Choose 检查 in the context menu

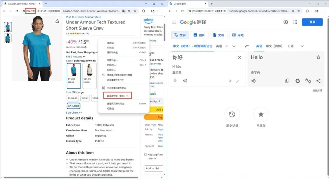(x=123, y=109)
